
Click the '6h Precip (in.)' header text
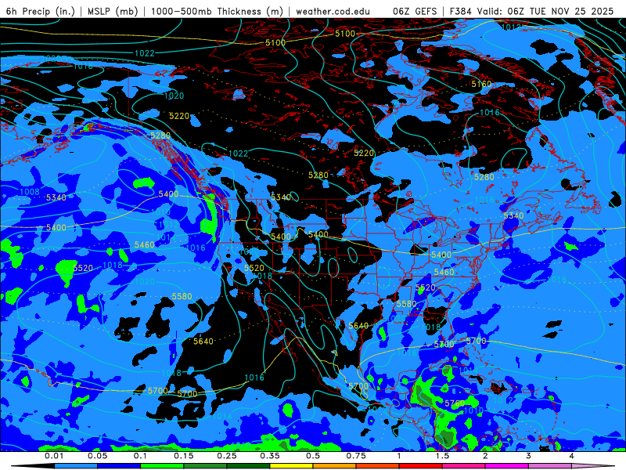[41, 11]
